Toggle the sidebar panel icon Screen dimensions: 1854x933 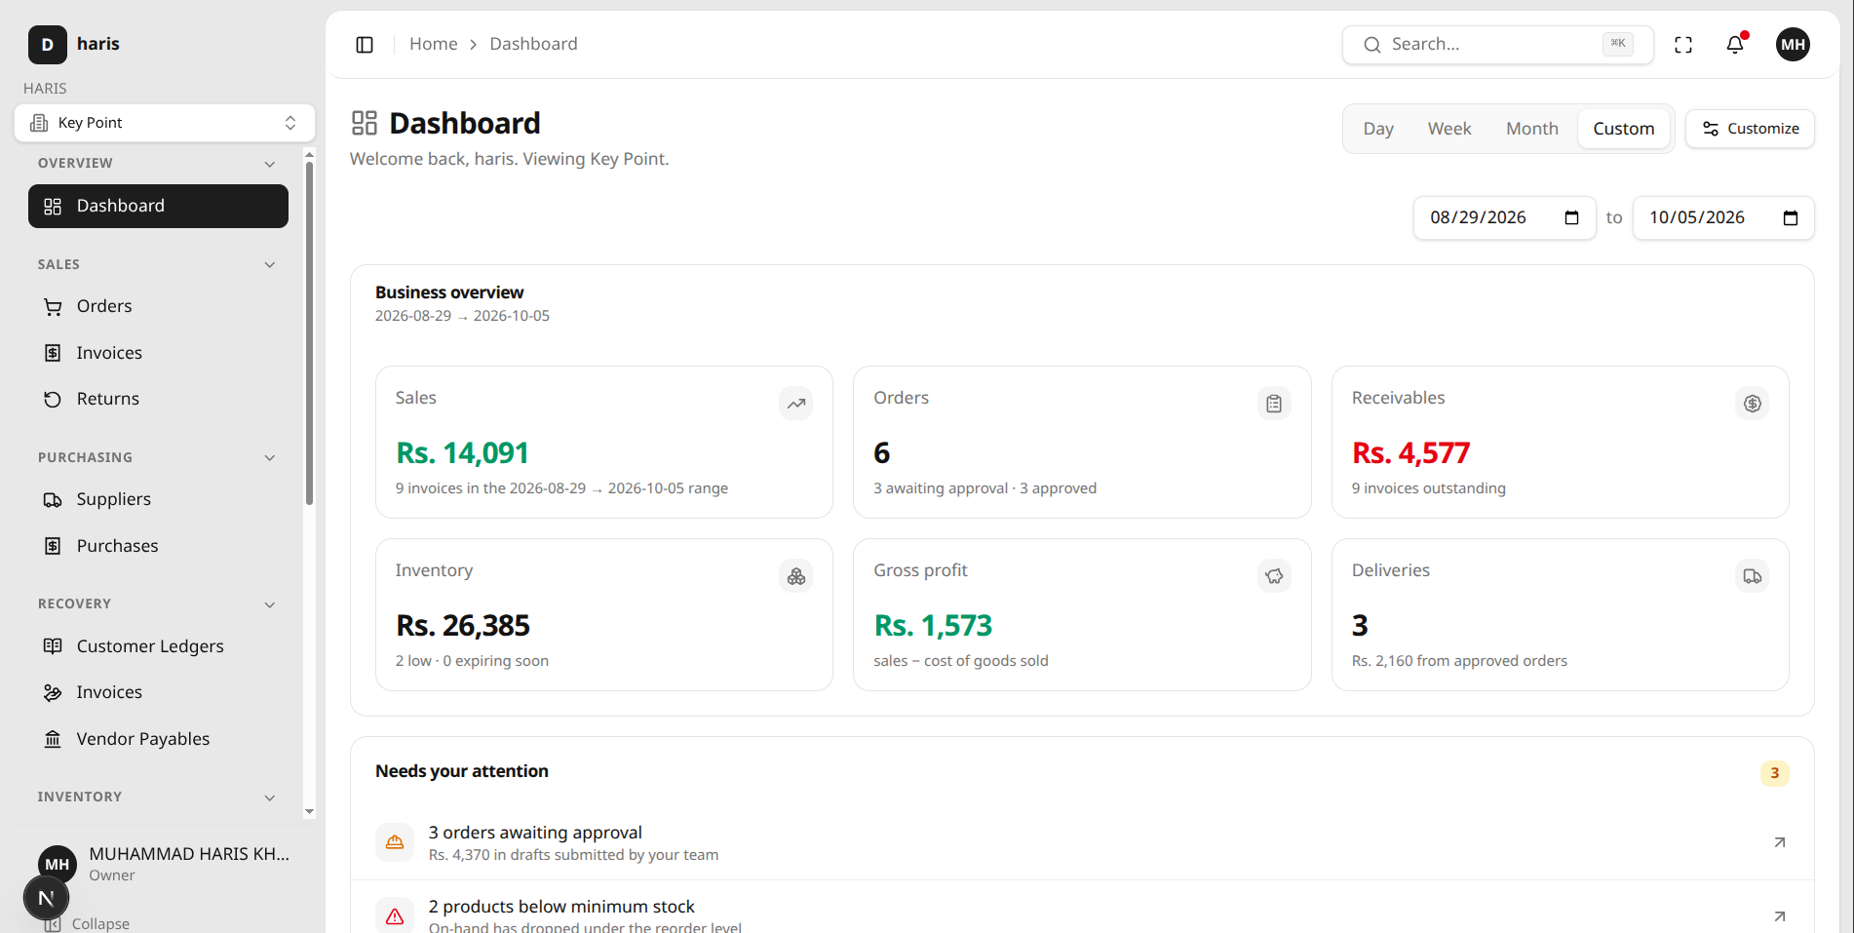click(365, 45)
